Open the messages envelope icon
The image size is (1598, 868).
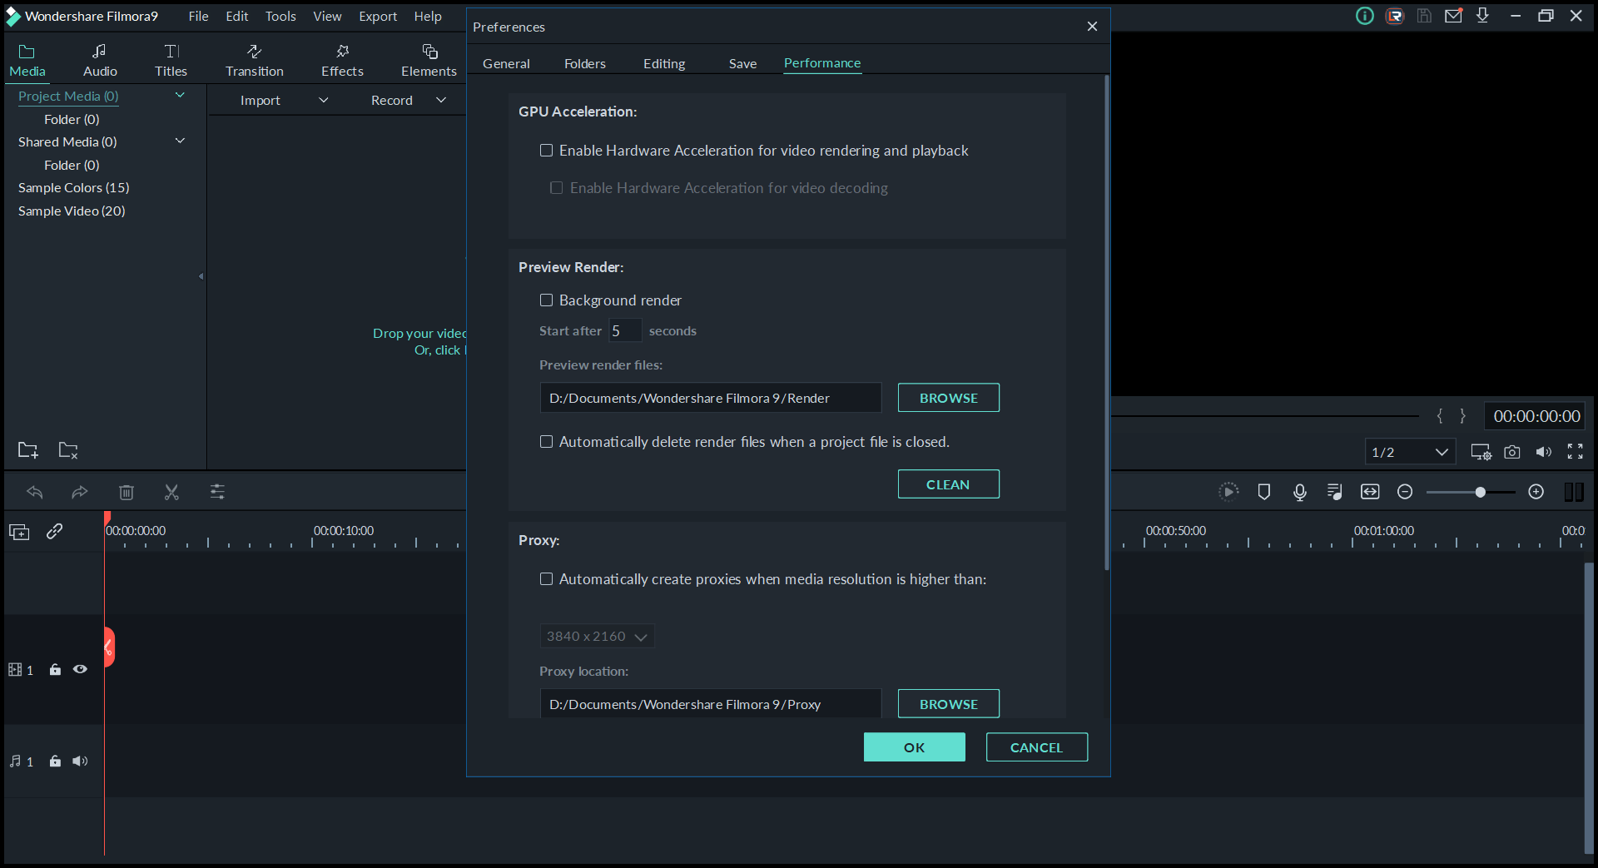pos(1453,16)
